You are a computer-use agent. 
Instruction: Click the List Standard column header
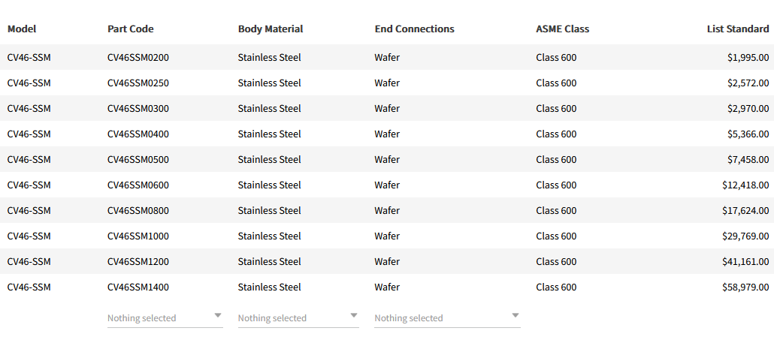737,29
